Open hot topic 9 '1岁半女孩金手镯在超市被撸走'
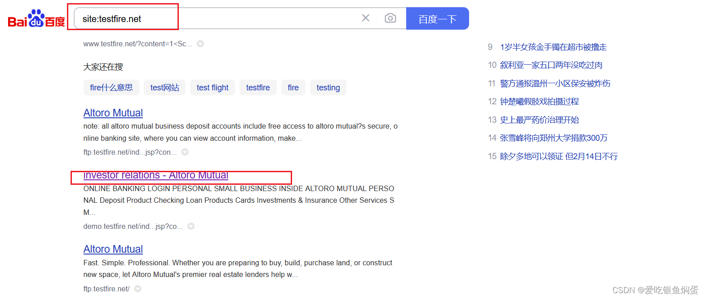705x299 pixels. (553, 47)
